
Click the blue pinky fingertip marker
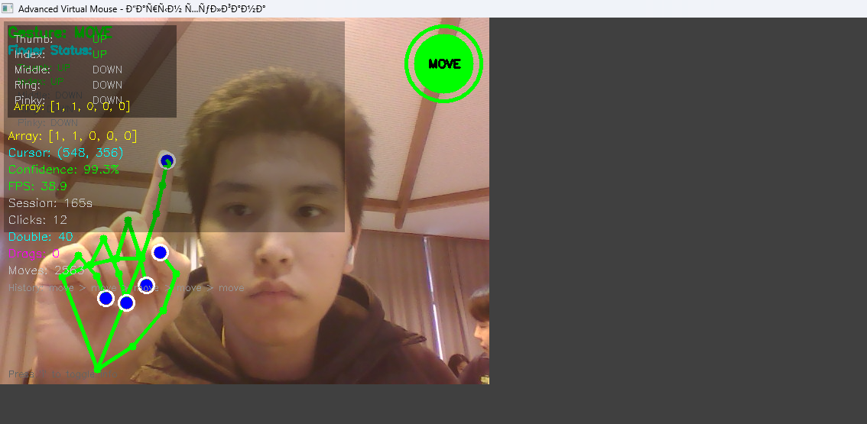pos(106,298)
